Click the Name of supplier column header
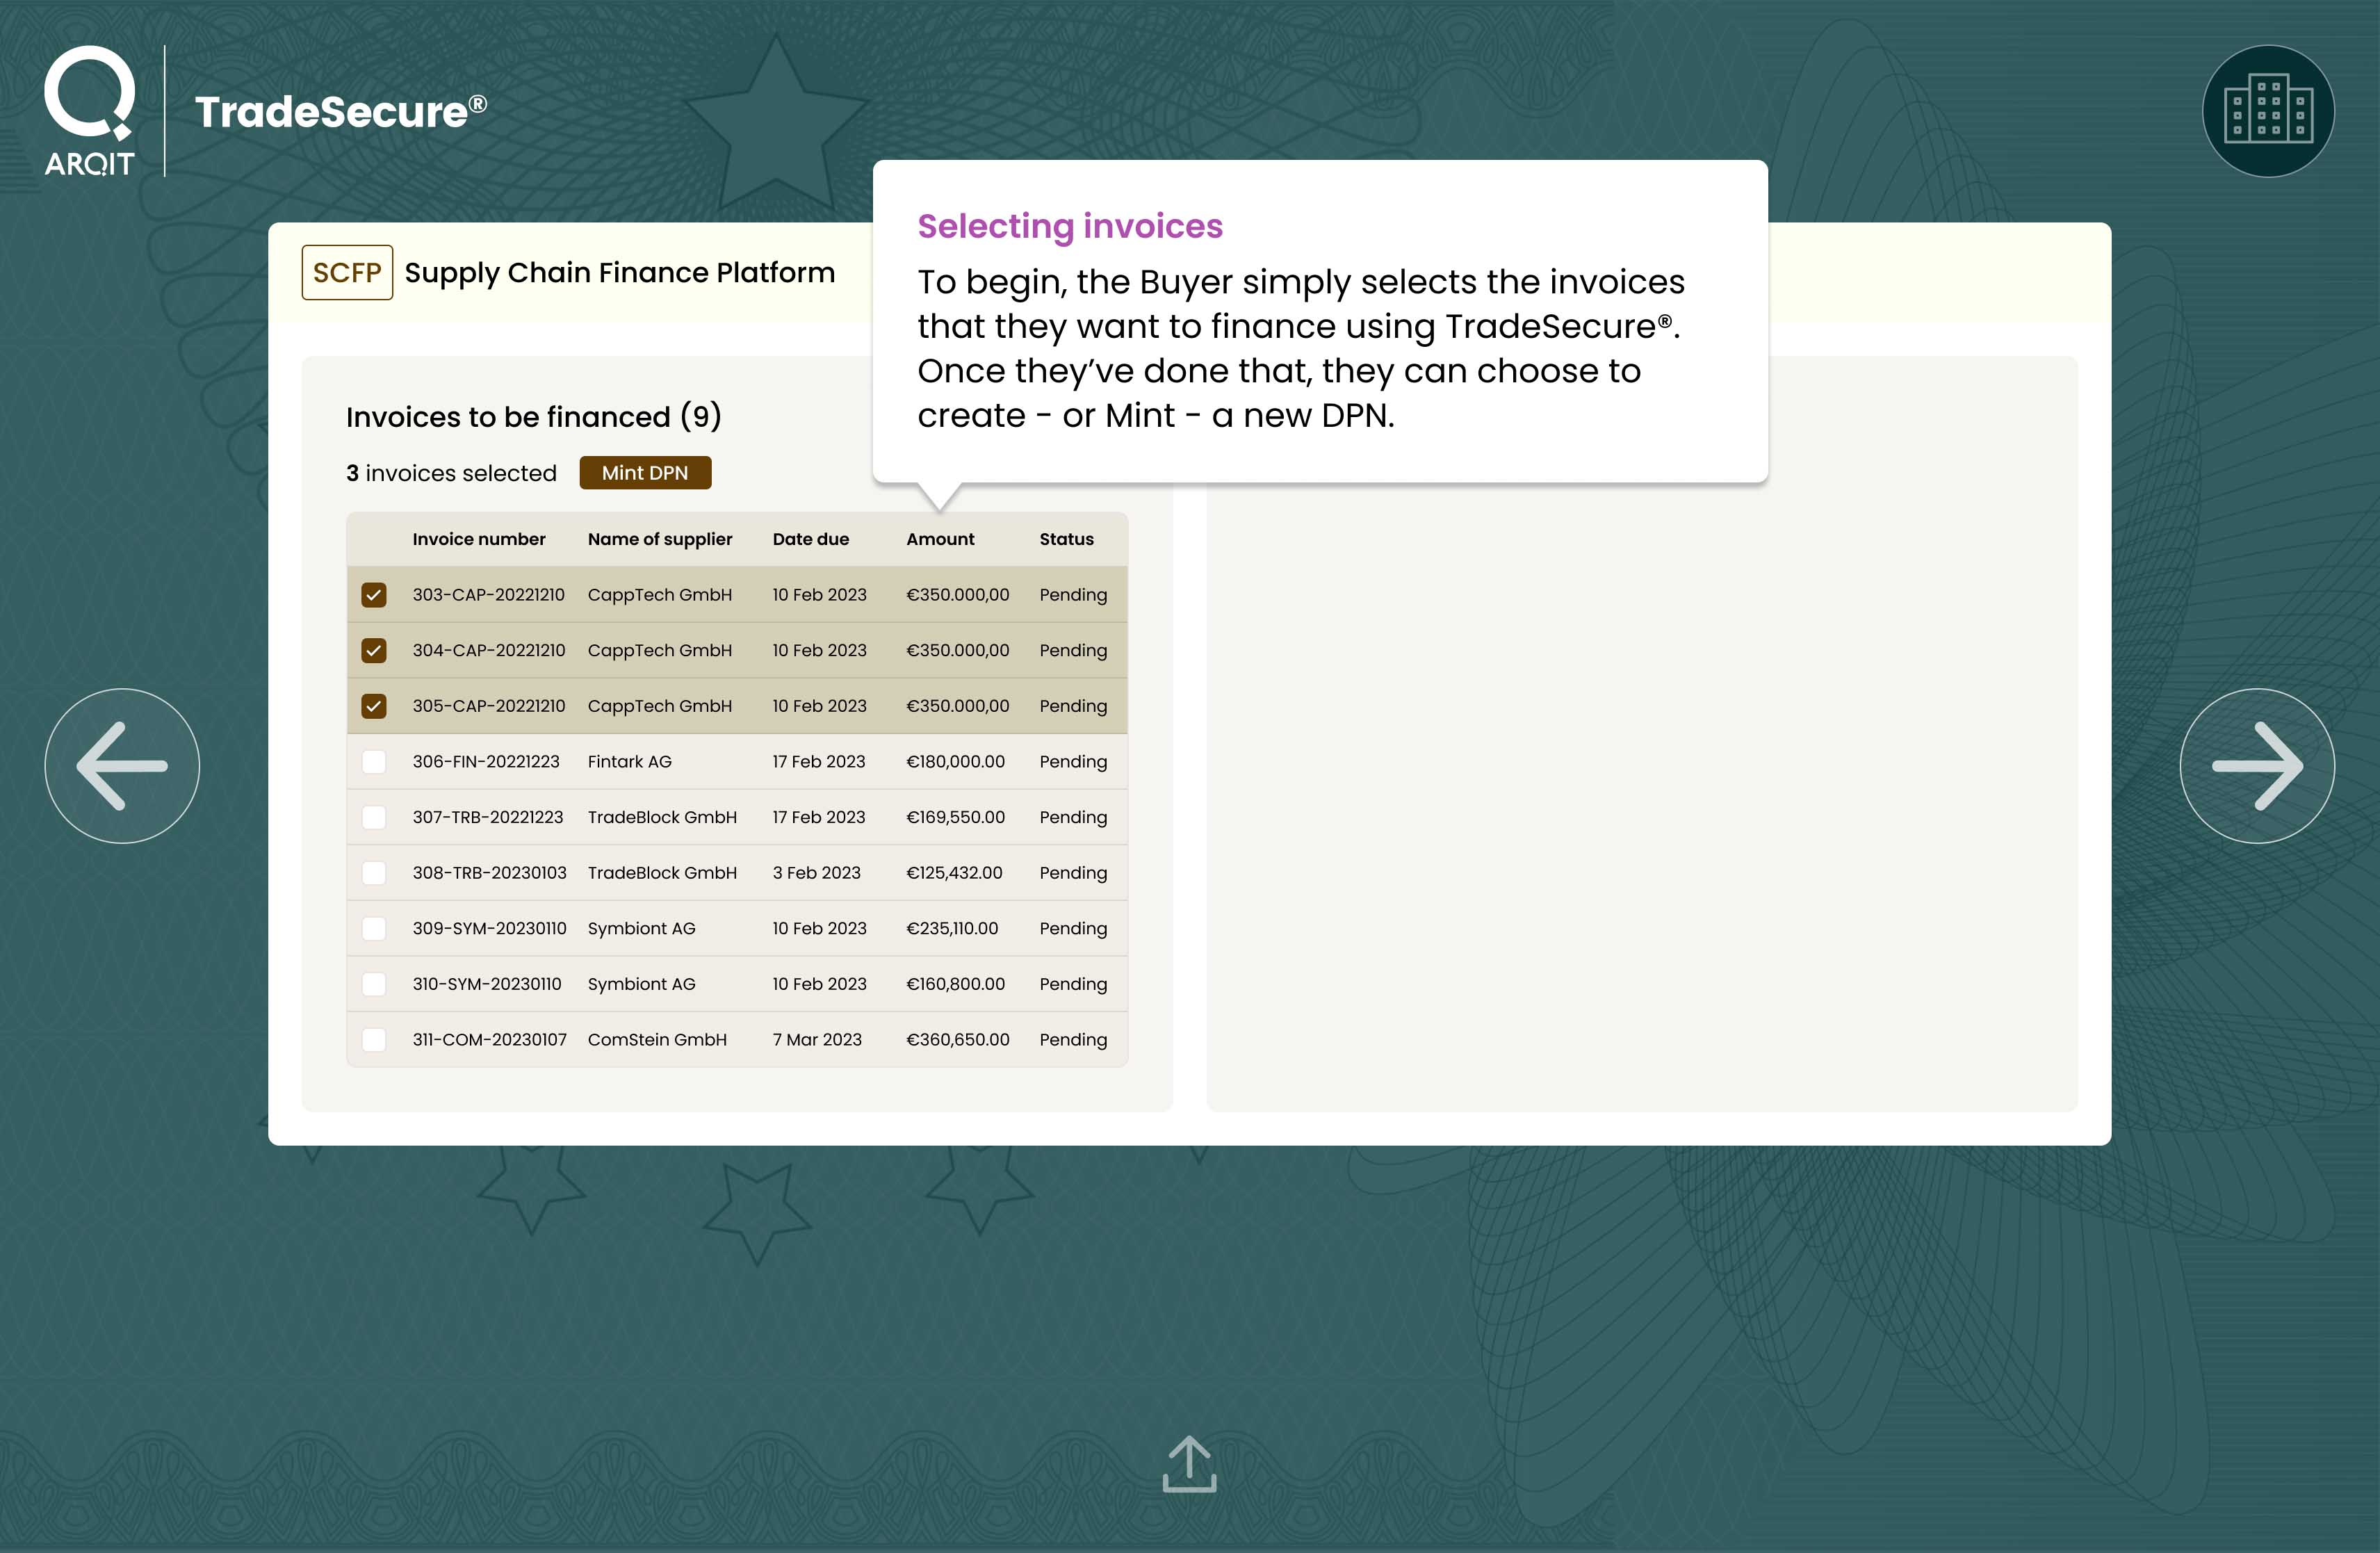The height and width of the screenshot is (1553, 2380). (x=660, y=539)
